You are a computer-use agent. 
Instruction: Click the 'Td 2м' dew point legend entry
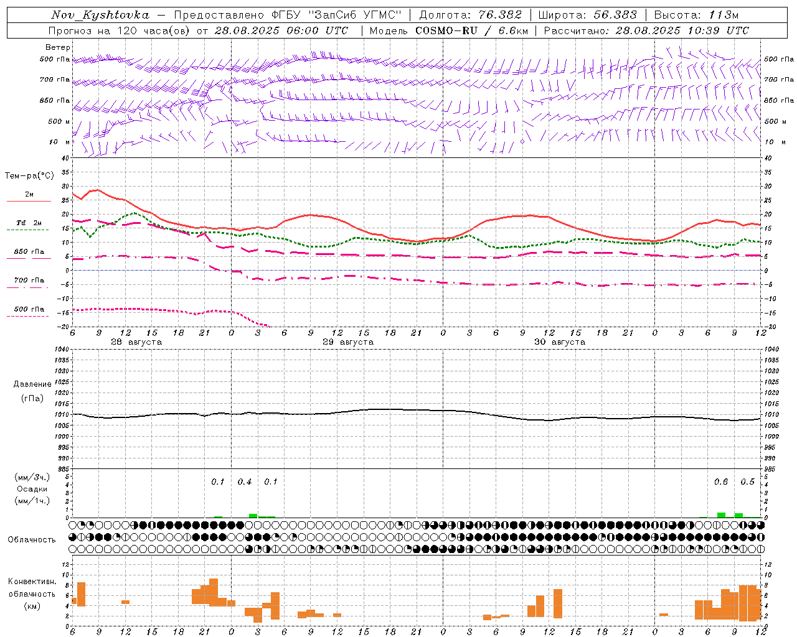tap(29, 223)
